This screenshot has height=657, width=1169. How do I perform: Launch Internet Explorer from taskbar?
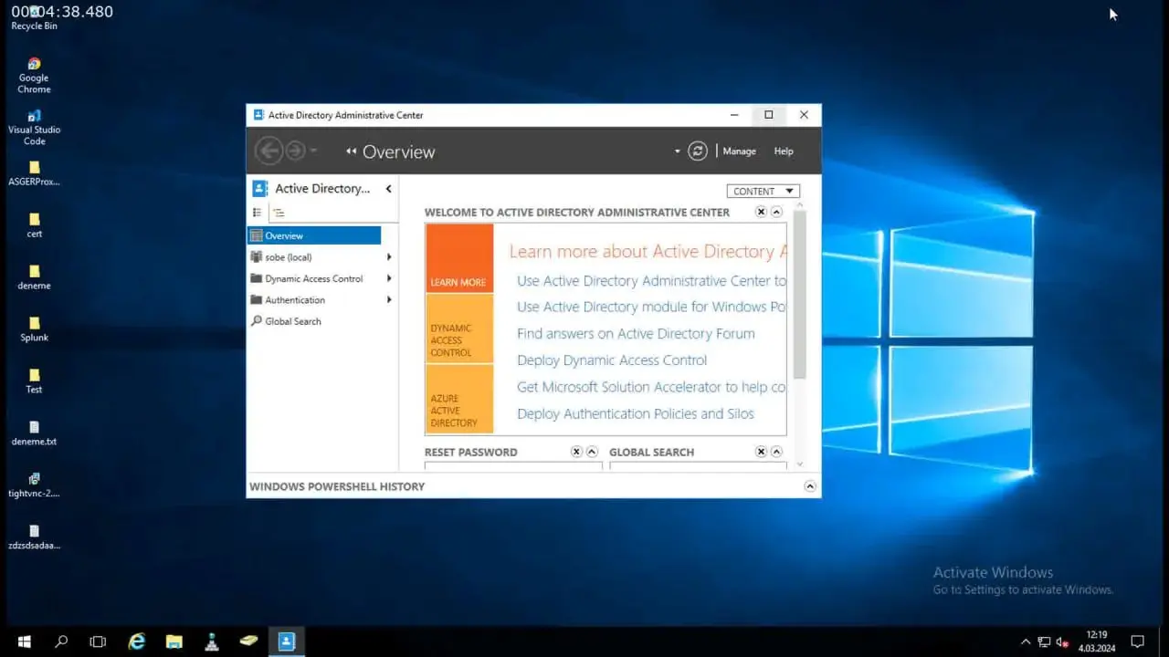(137, 641)
